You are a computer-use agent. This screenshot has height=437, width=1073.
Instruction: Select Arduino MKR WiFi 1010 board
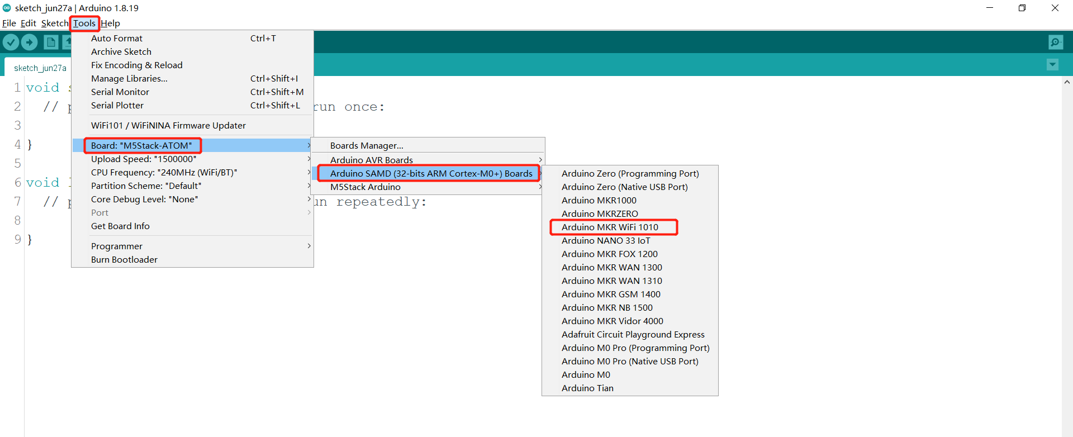pyautogui.click(x=610, y=227)
